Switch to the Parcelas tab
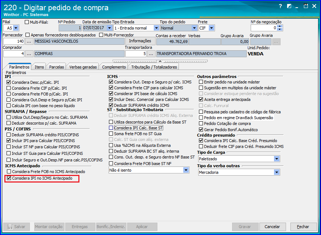Image resolution: width=321 pixels, height=235 pixels. tap(56, 67)
